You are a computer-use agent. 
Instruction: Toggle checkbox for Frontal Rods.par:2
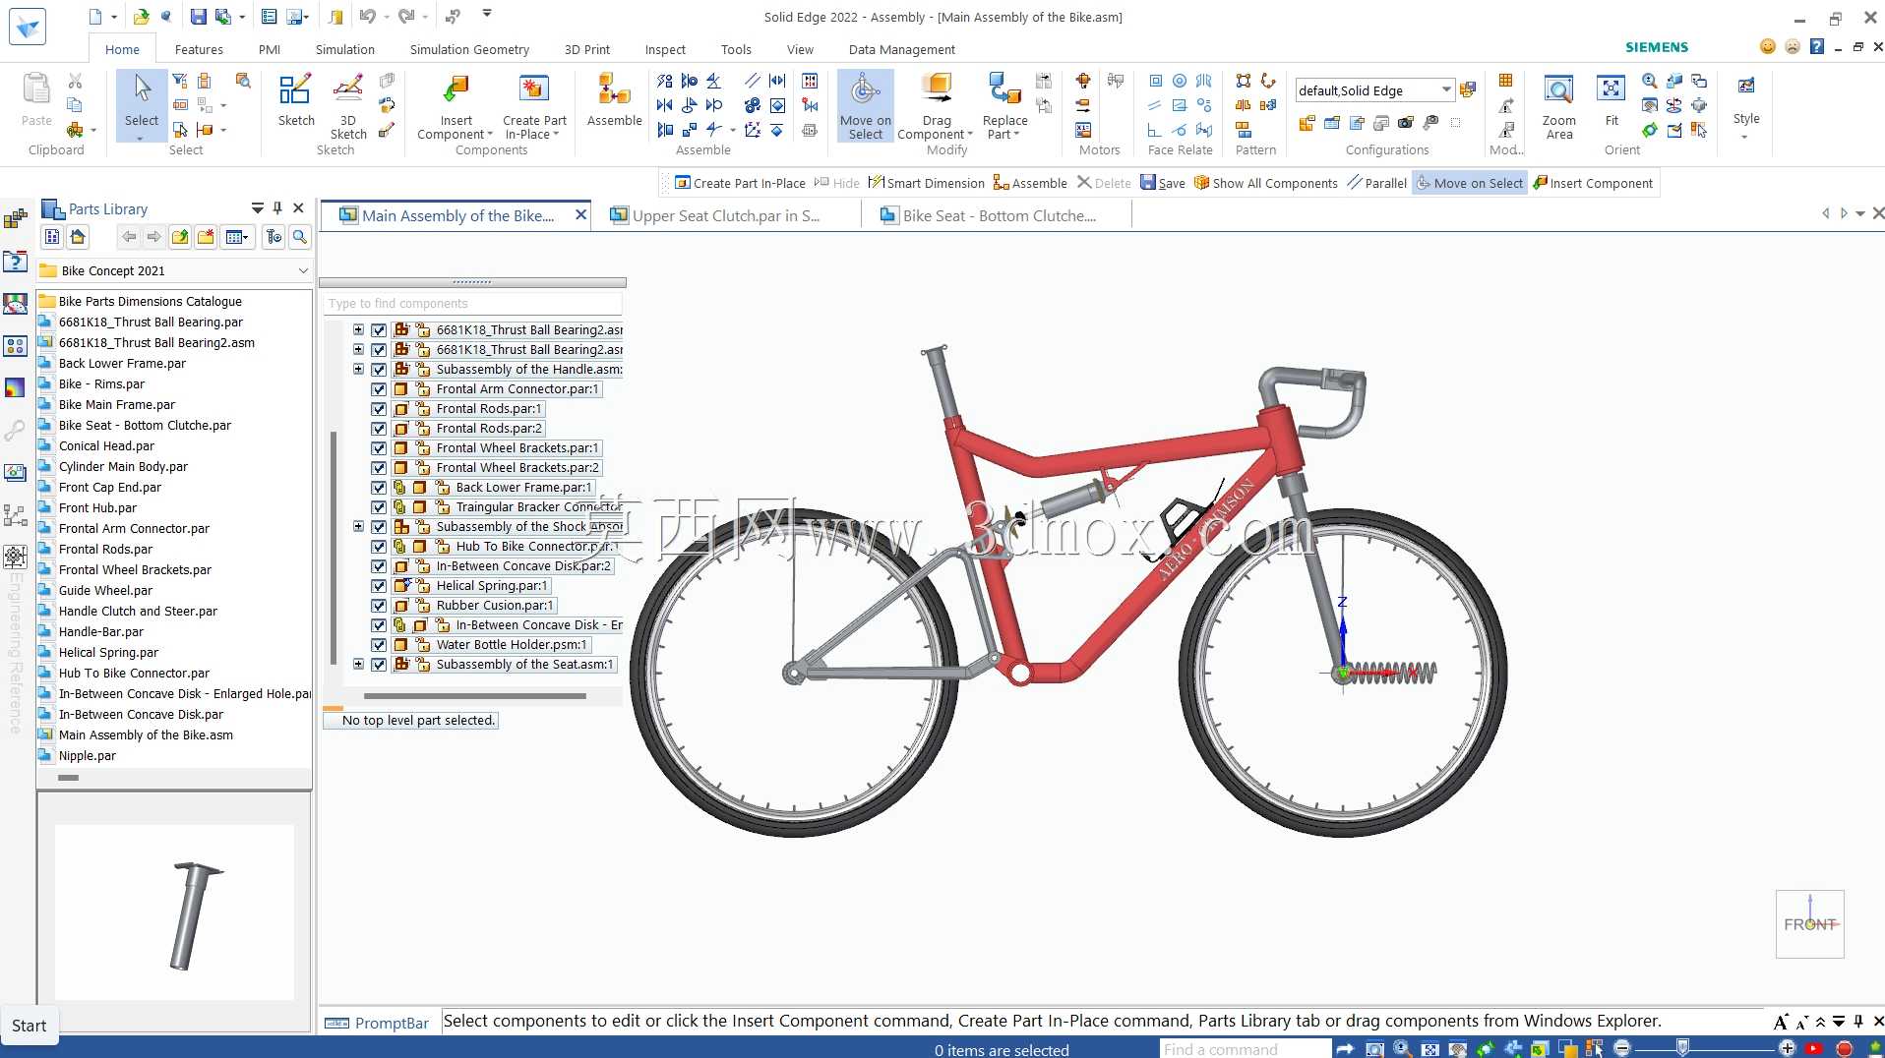coord(379,429)
